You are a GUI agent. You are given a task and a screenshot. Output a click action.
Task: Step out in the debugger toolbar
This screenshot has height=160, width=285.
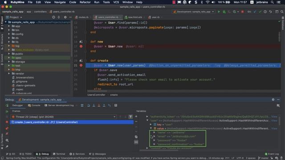click(104, 105)
